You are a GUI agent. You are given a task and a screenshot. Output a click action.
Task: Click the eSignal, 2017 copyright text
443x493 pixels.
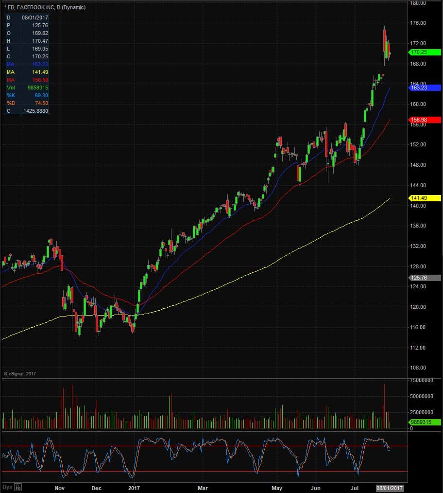coord(19,373)
